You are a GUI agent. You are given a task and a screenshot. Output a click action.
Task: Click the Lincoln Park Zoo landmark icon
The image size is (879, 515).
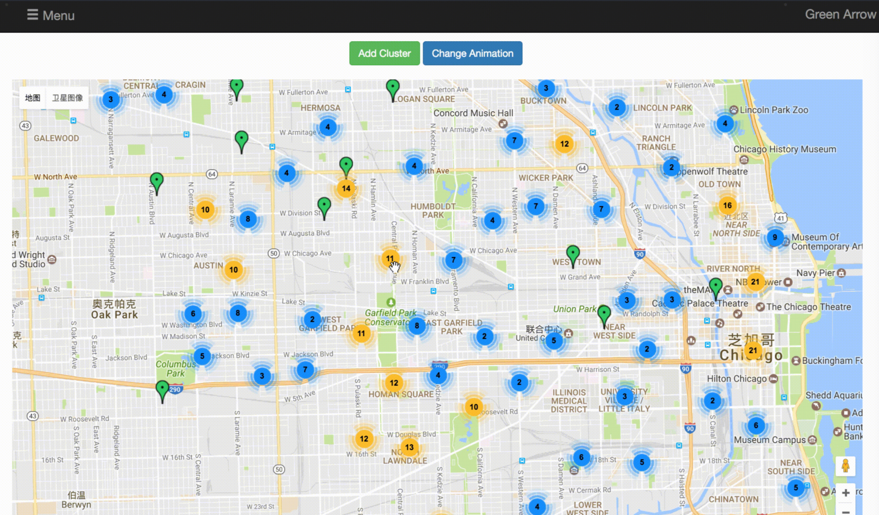(x=734, y=110)
